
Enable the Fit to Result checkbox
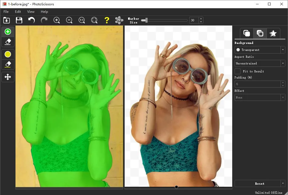tap(237, 71)
